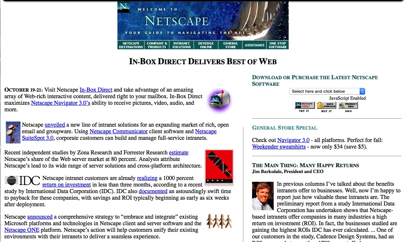Click the 'Jim Barksdale, President and CEO' byline

(288, 172)
